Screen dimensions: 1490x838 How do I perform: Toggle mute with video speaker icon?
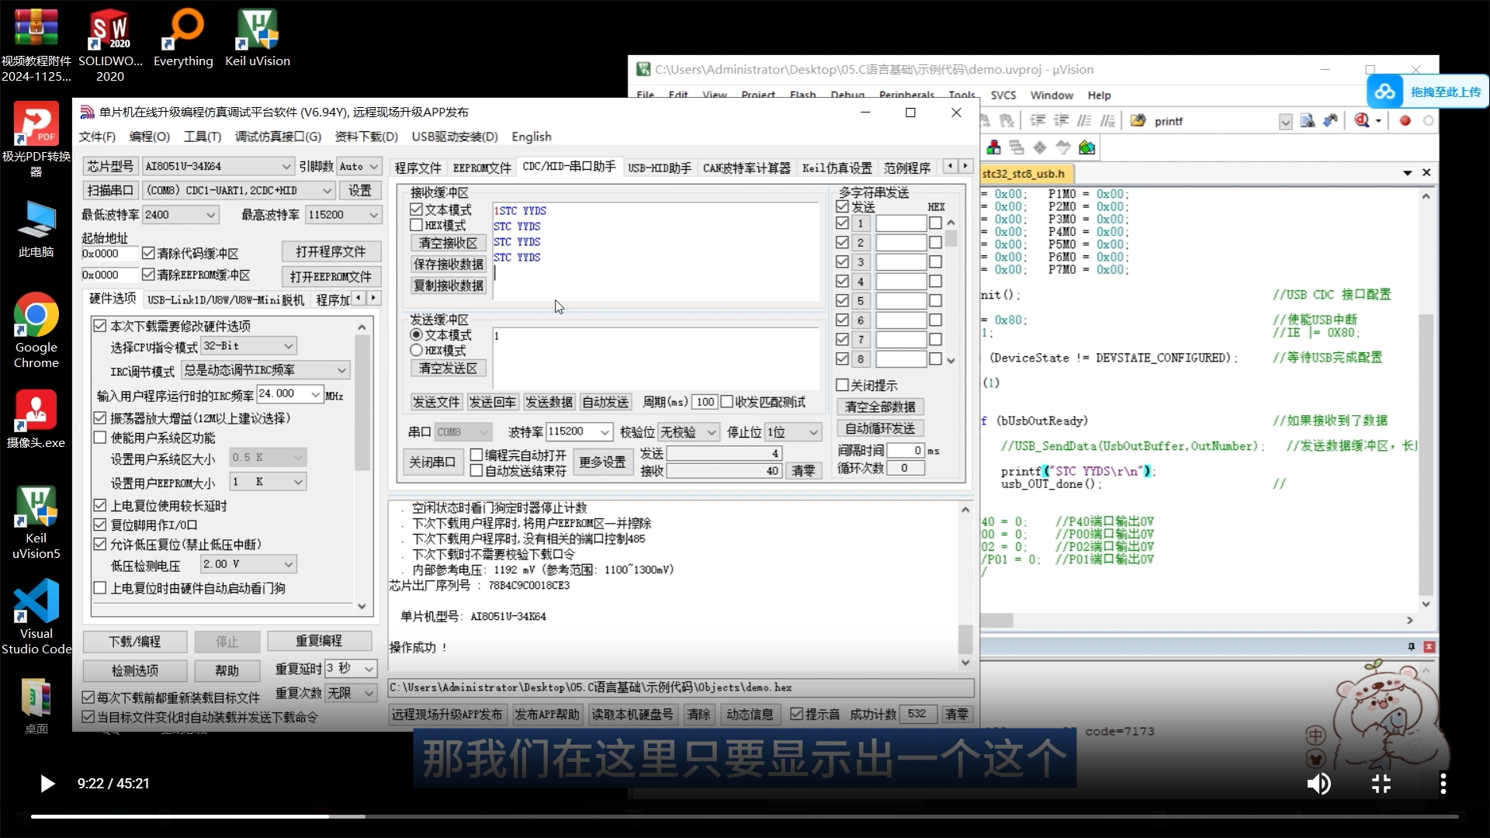click(x=1318, y=784)
